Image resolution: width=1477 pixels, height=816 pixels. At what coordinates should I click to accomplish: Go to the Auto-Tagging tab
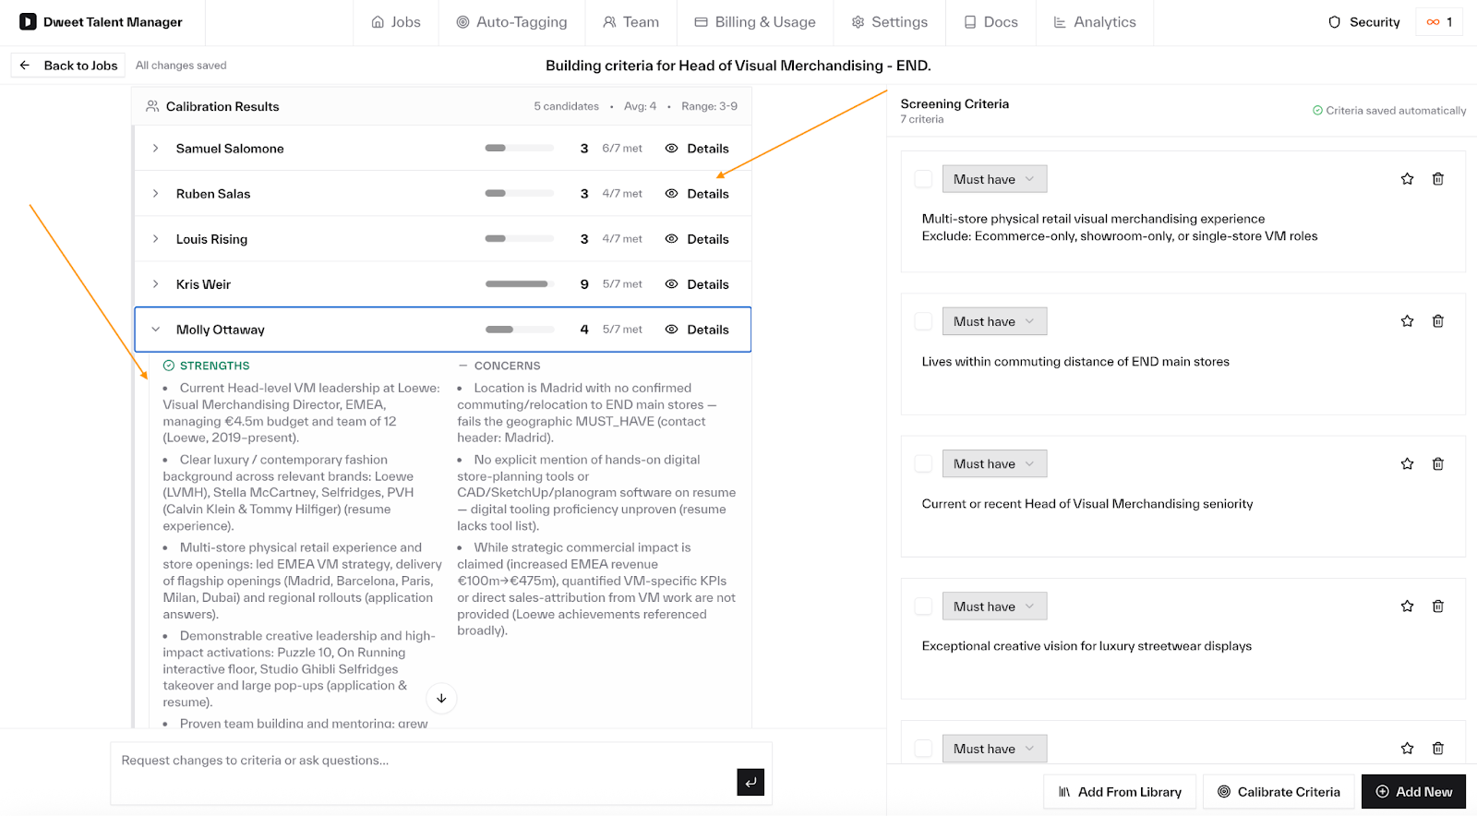512,22
